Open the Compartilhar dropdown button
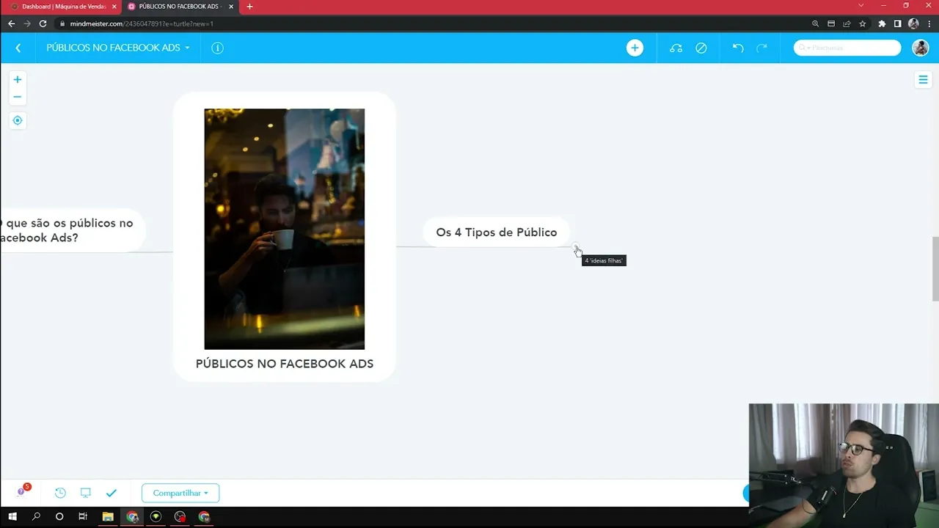This screenshot has width=939, height=528. click(x=180, y=493)
